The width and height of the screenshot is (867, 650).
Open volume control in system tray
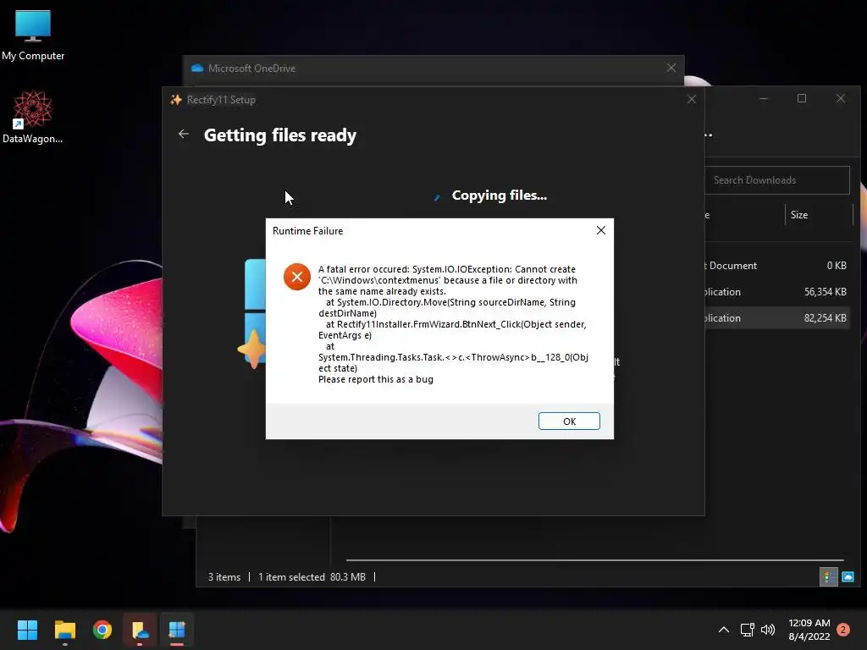click(767, 630)
